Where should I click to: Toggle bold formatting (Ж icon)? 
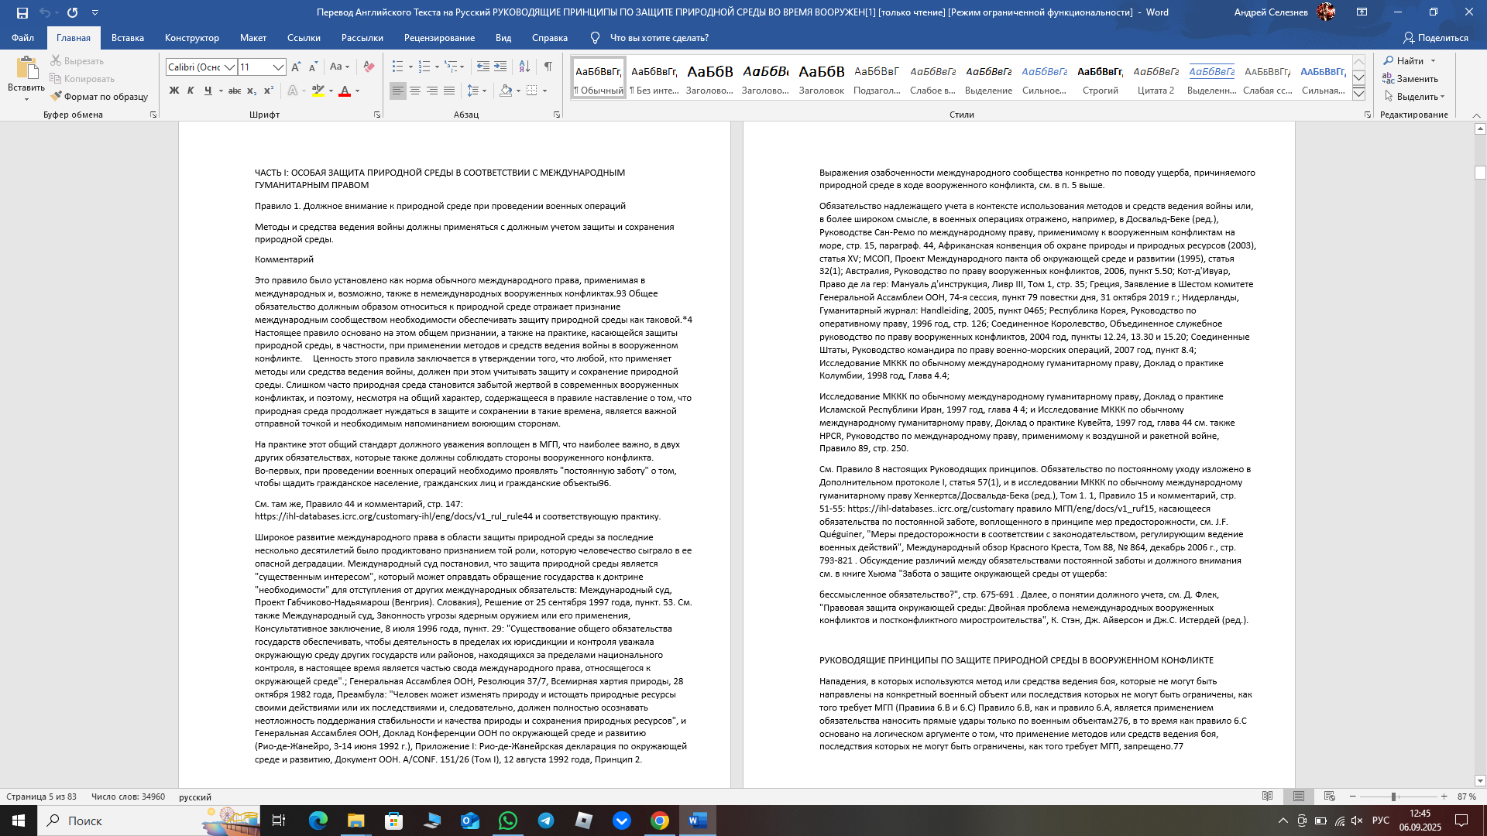[x=174, y=91]
